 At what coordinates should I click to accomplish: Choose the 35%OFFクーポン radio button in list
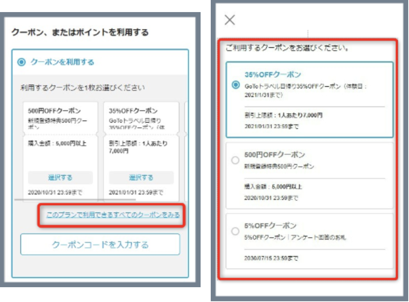pos(235,85)
